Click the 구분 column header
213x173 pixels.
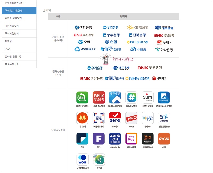coord(58,16)
